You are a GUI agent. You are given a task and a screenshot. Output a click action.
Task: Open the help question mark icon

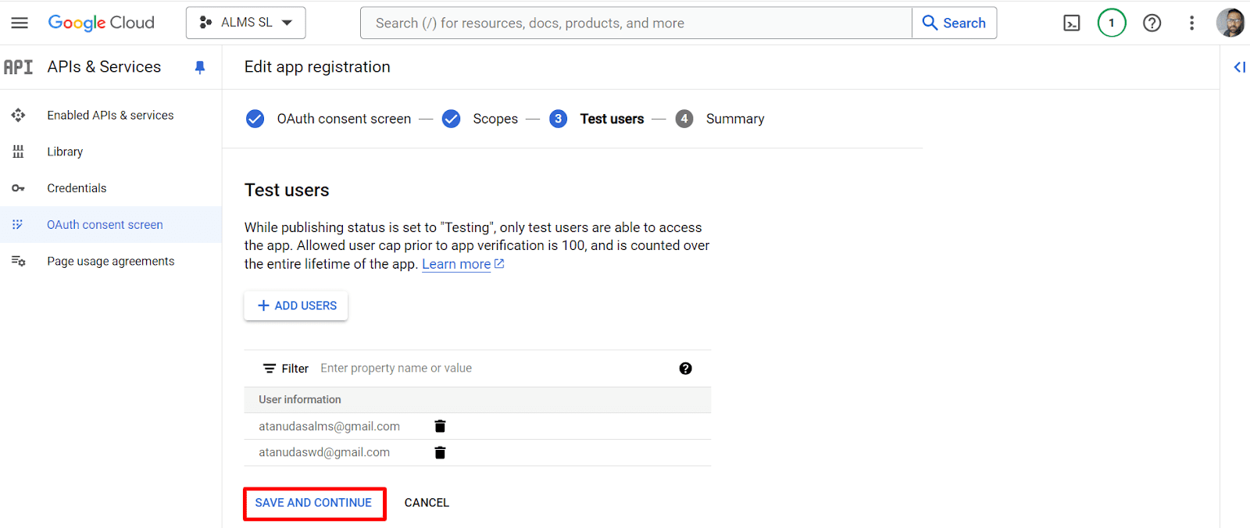[x=1152, y=23]
